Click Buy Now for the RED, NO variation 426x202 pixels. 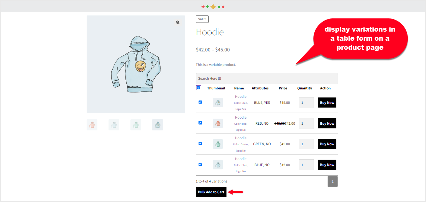[x=327, y=123]
